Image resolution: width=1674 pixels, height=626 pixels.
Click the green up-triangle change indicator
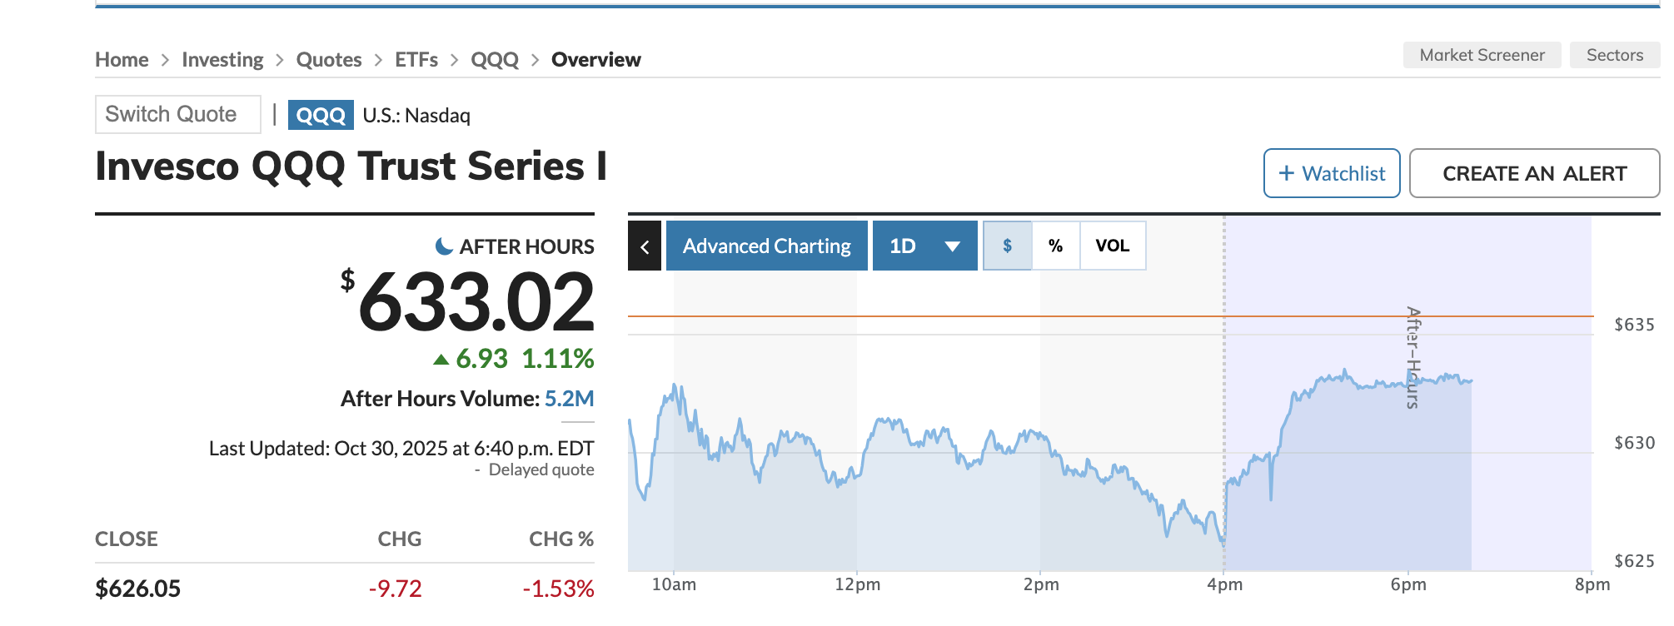coord(441,360)
